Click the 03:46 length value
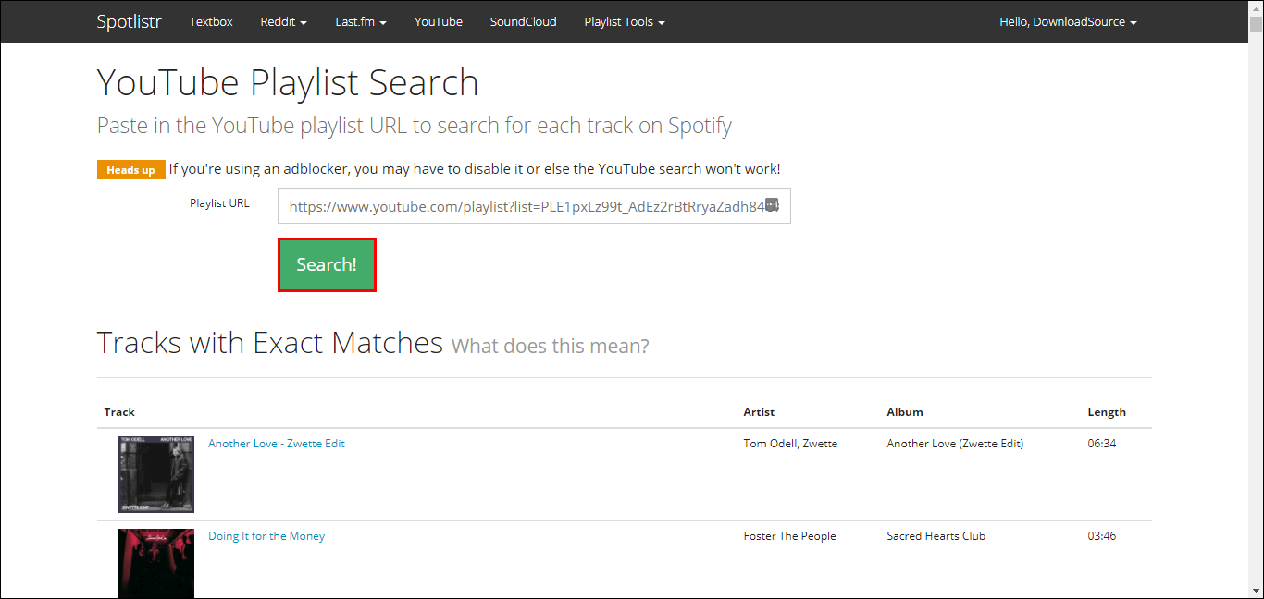Image resolution: width=1264 pixels, height=599 pixels. click(1102, 536)
